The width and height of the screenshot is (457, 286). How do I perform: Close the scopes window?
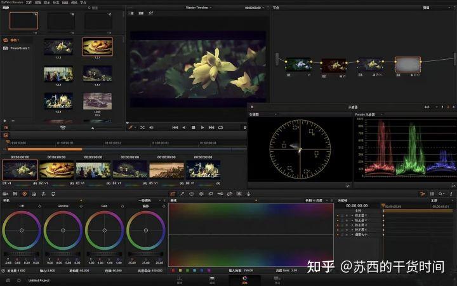252,107
